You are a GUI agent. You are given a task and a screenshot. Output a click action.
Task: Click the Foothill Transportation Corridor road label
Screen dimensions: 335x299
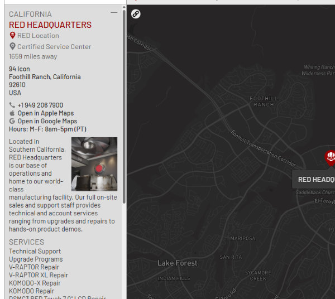point(264,148)
